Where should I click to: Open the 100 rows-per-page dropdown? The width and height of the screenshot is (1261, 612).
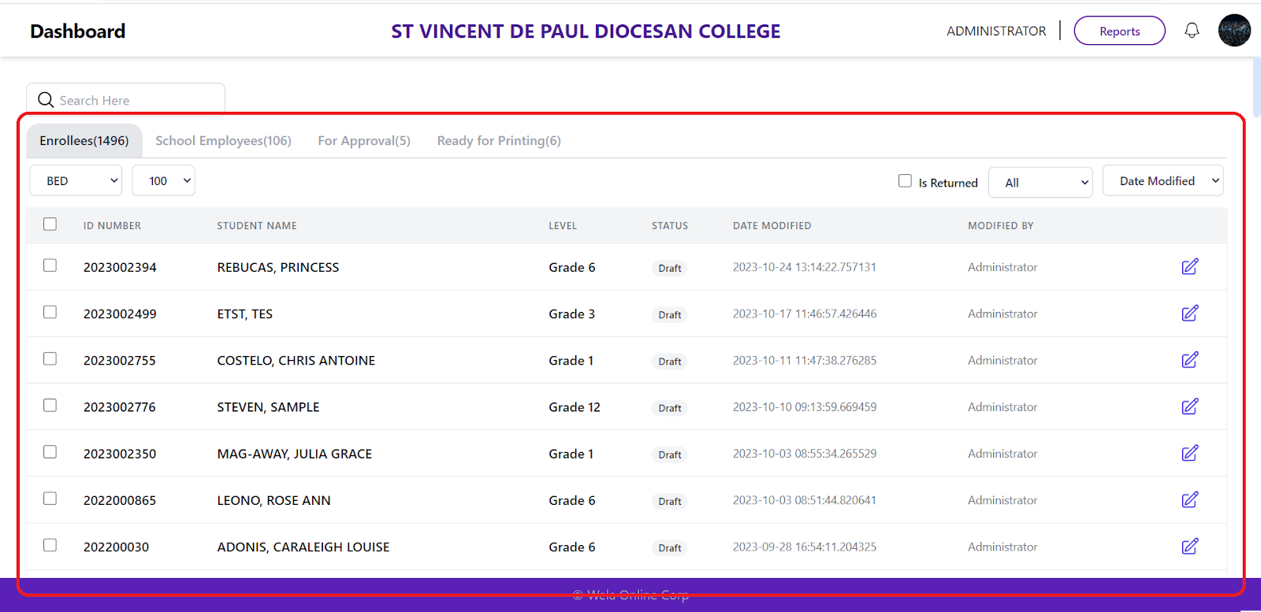click(x=163, y=180)
